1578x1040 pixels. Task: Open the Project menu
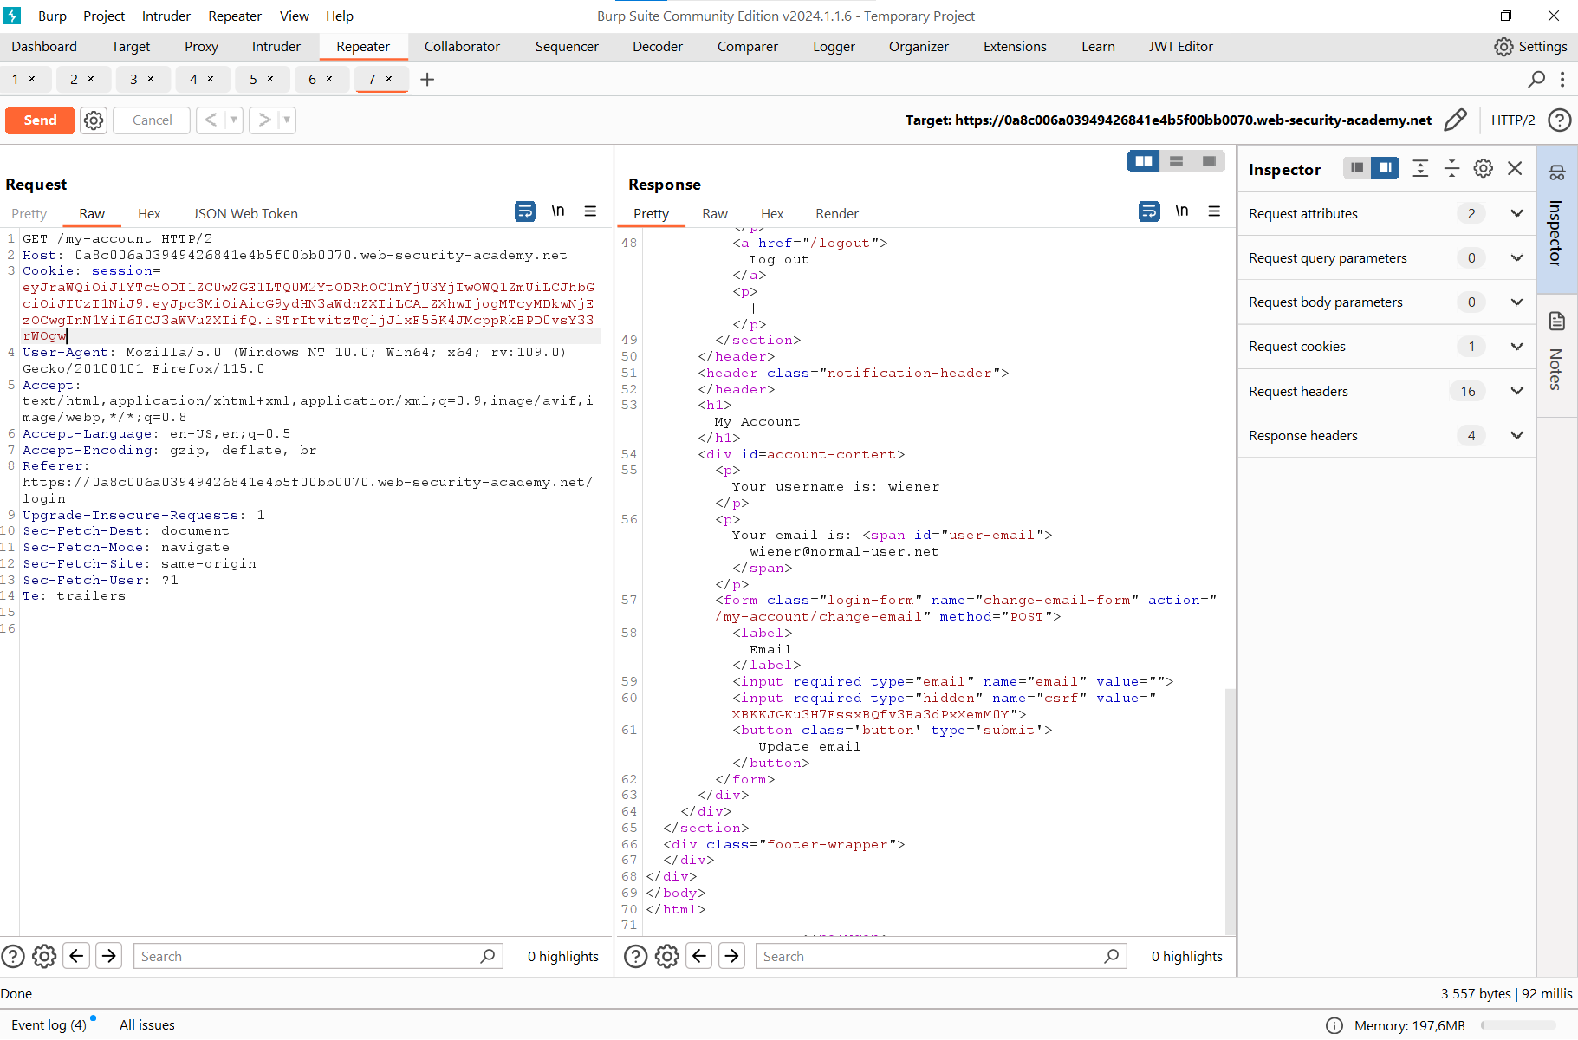[x=104, y=16]
